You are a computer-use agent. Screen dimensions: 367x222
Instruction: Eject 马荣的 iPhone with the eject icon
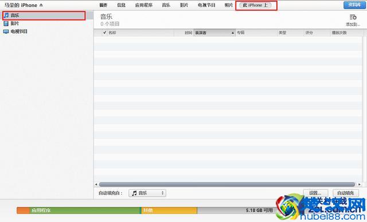pos(41,5)
